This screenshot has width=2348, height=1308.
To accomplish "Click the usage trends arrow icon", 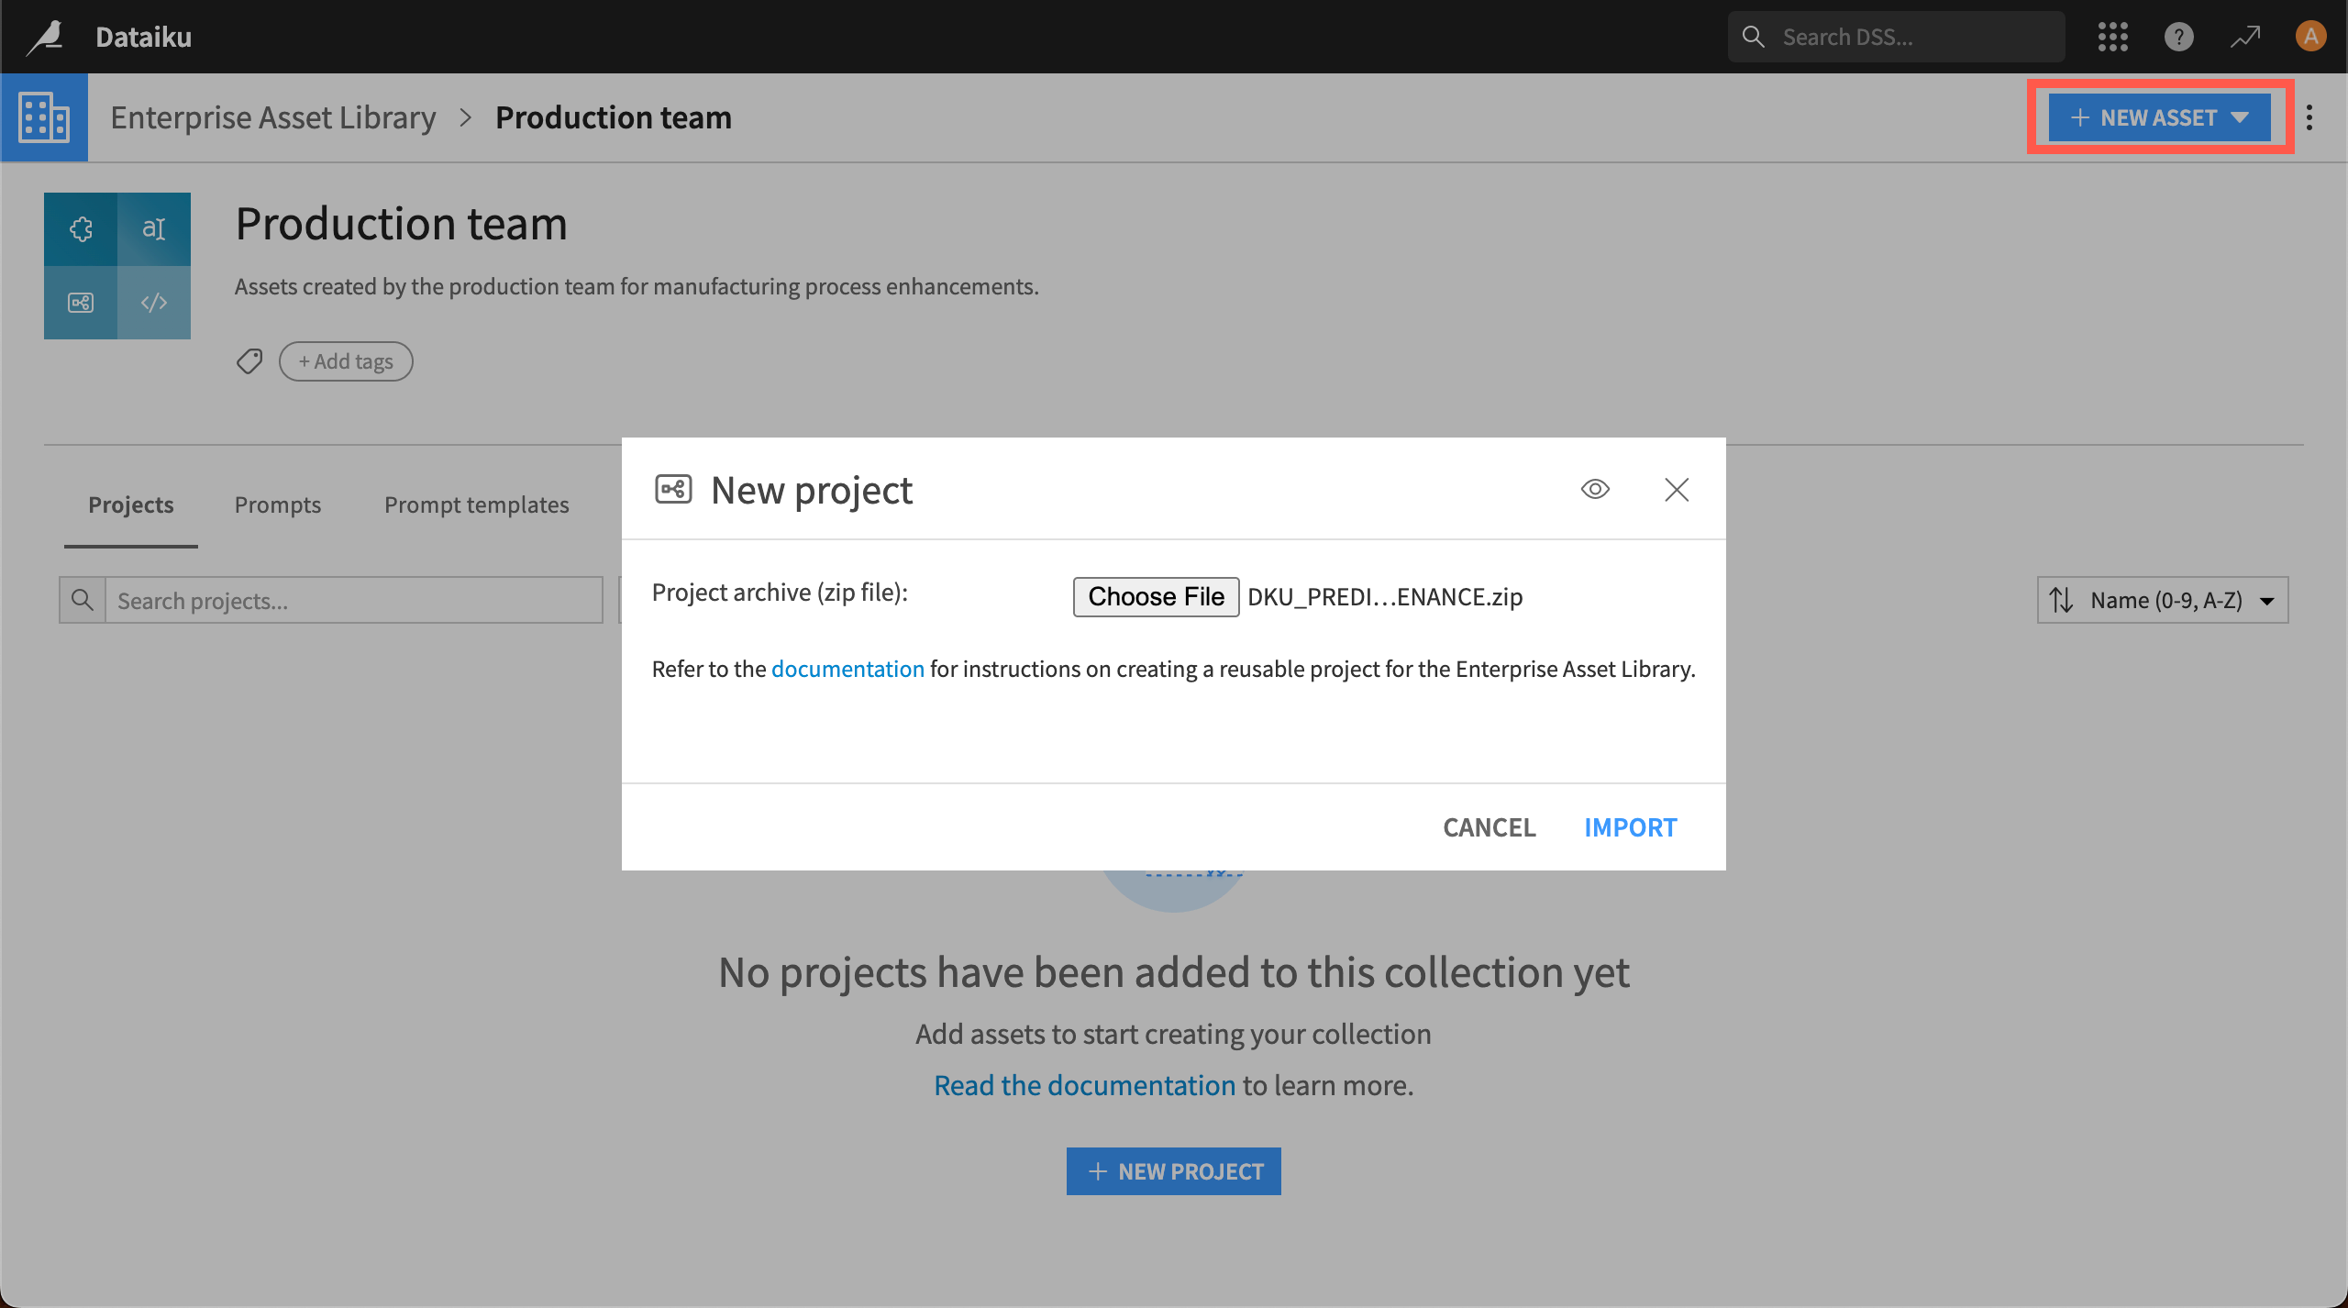I will pos(2244,37).
